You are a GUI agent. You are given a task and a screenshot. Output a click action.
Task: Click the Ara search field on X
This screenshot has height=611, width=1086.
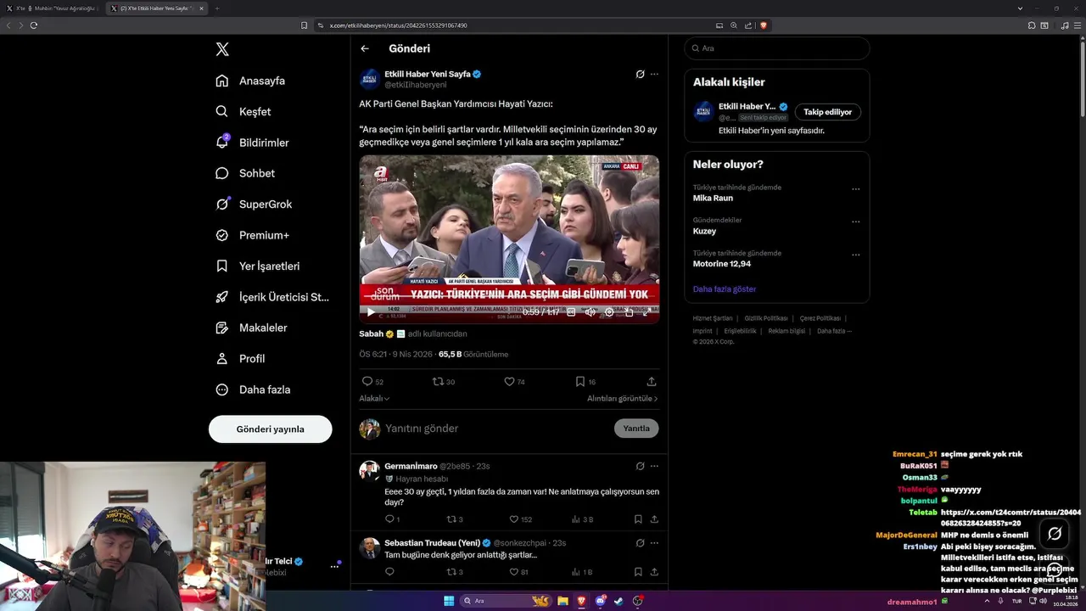coord(777,48)
